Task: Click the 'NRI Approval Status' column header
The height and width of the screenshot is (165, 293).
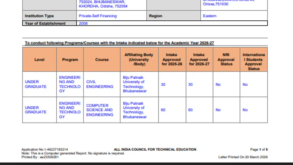Action: [226, 60]
